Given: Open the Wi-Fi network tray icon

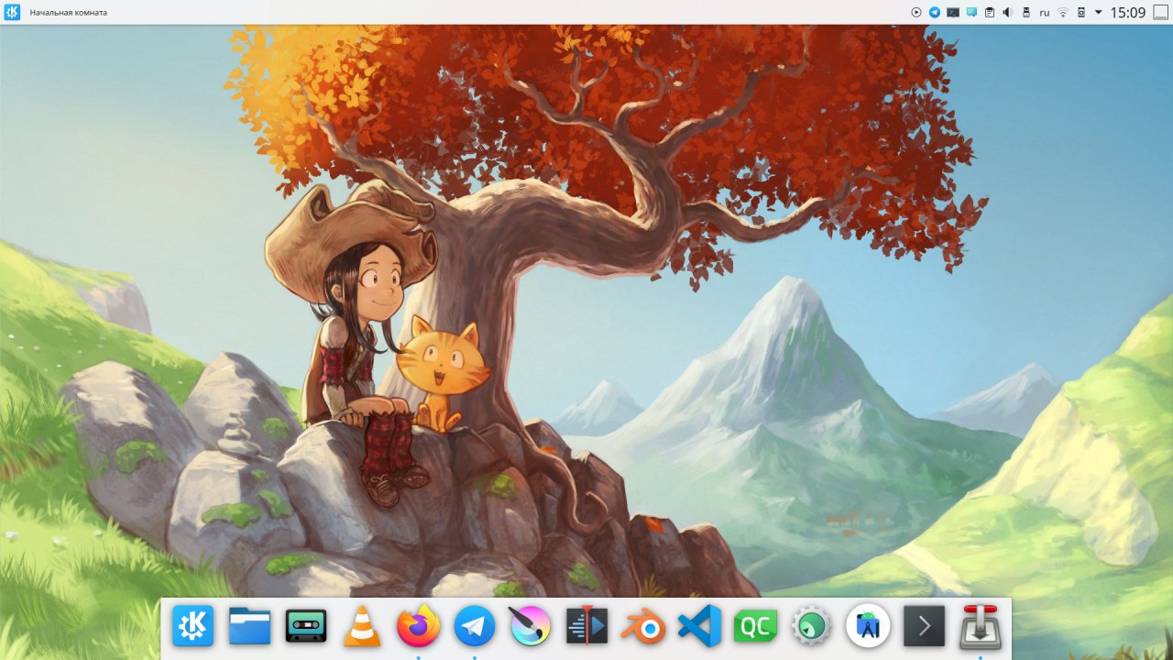Looking at the screenshot, I should pos(1063,13).
